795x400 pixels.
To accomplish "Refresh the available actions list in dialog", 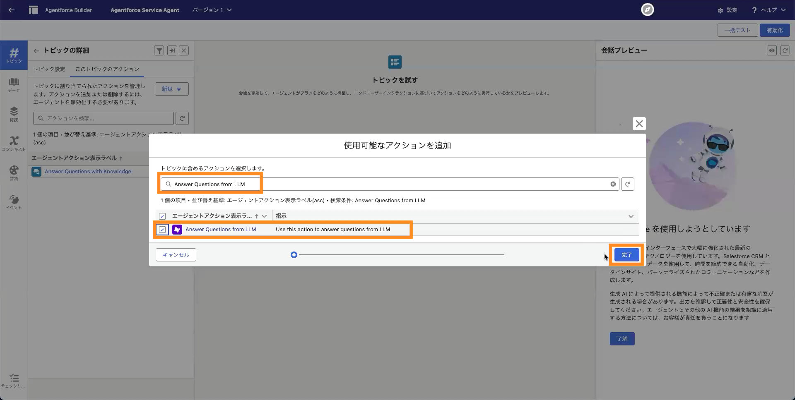I will [628, 184].
